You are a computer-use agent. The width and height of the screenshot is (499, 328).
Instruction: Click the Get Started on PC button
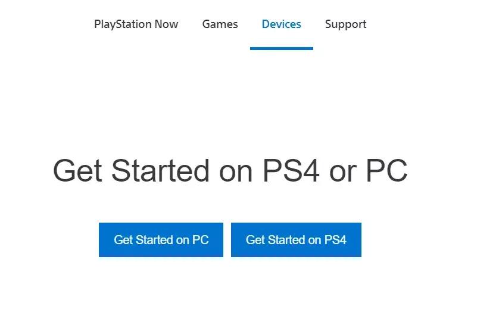tap(161, 240)
